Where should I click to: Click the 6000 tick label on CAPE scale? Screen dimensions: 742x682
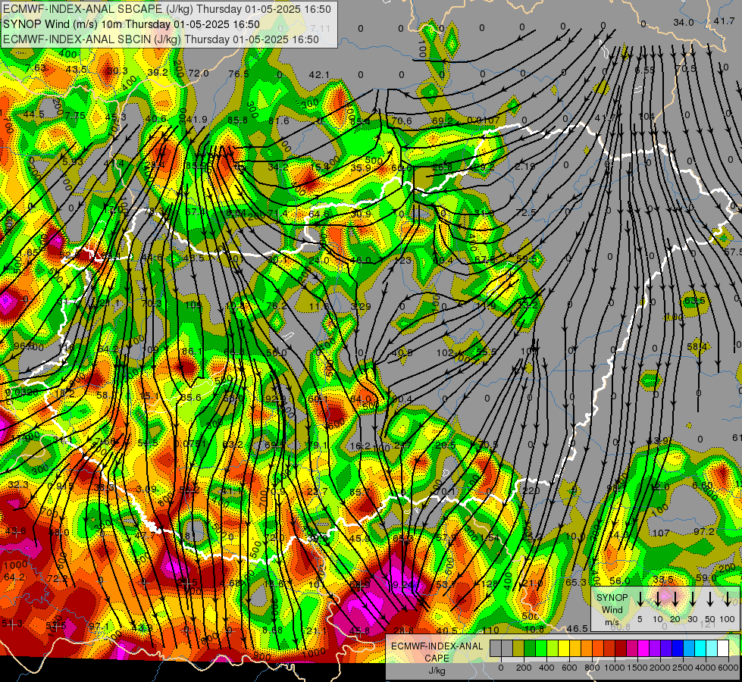[729, 668]
